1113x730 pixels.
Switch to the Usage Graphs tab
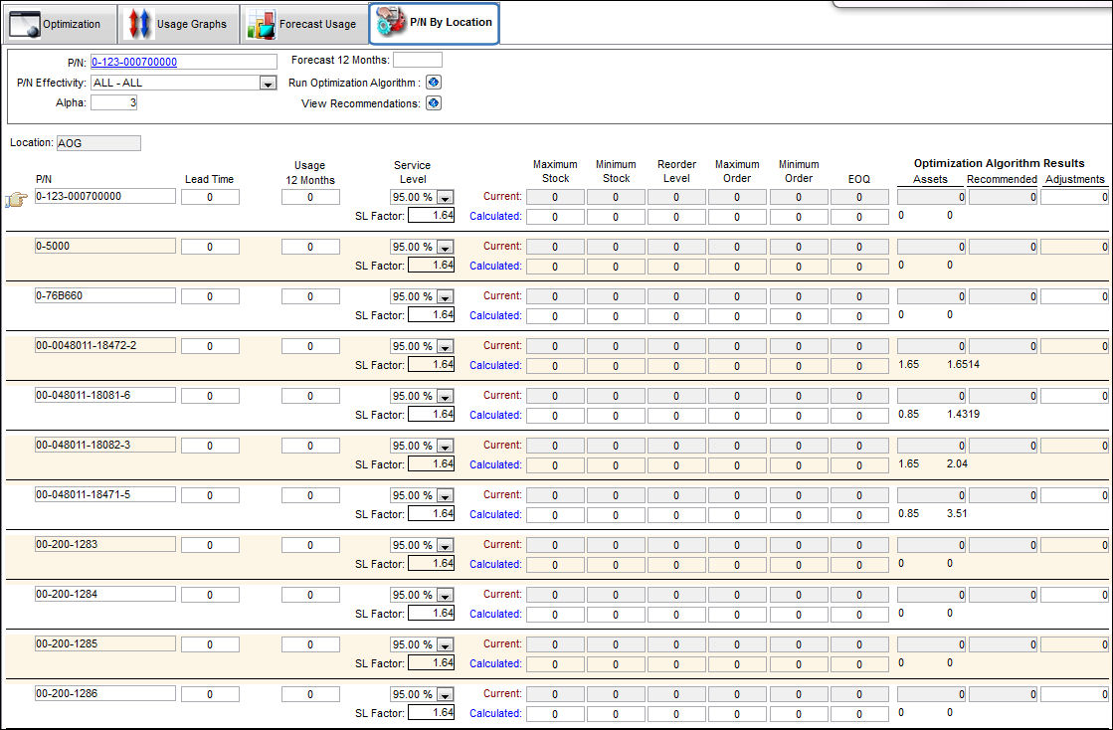177,24
